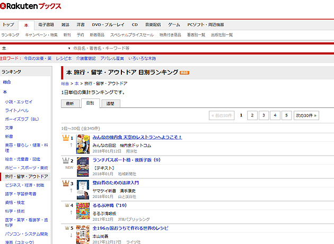Open book title 登山者のための法律入門
This screenshot has height=244, width=334.
pyautogui.click(x=116, y=183)
